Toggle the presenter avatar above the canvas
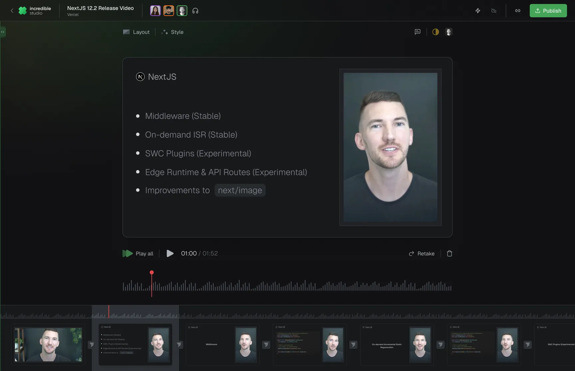This screenshot has width=575, height=371. [x=449, y=32]
